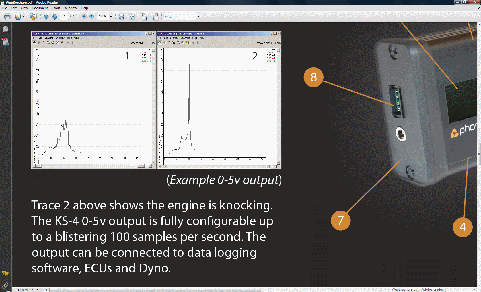Minimize the Adobe Reader window

click(x=457, y=2)
